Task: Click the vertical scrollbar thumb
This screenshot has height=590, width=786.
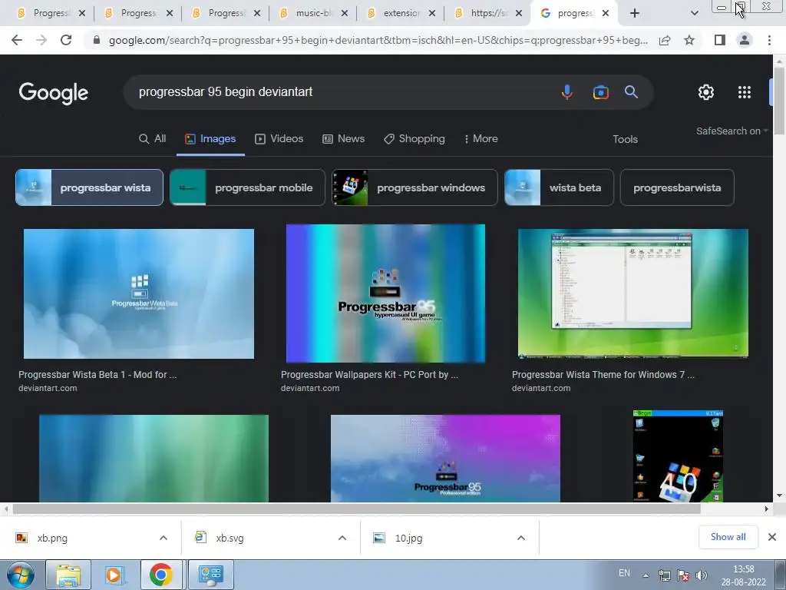Action: (x=779, y=101)
